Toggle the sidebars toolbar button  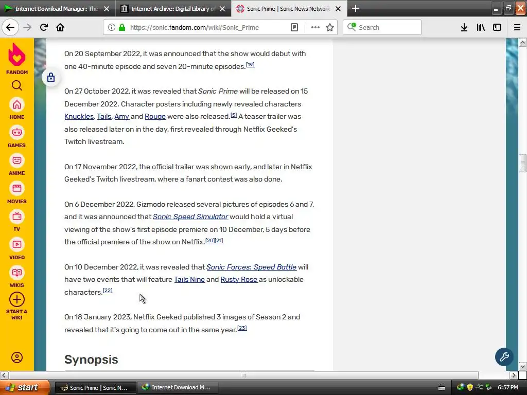tap(497, 27)
